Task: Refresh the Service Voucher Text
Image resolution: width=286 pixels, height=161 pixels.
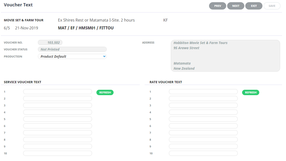Action: 105,92
